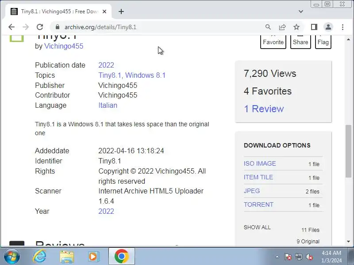The height and width of the screenshot is (265, 354).
Task: Open the JPEG download option
Action: tap(252, 191)
